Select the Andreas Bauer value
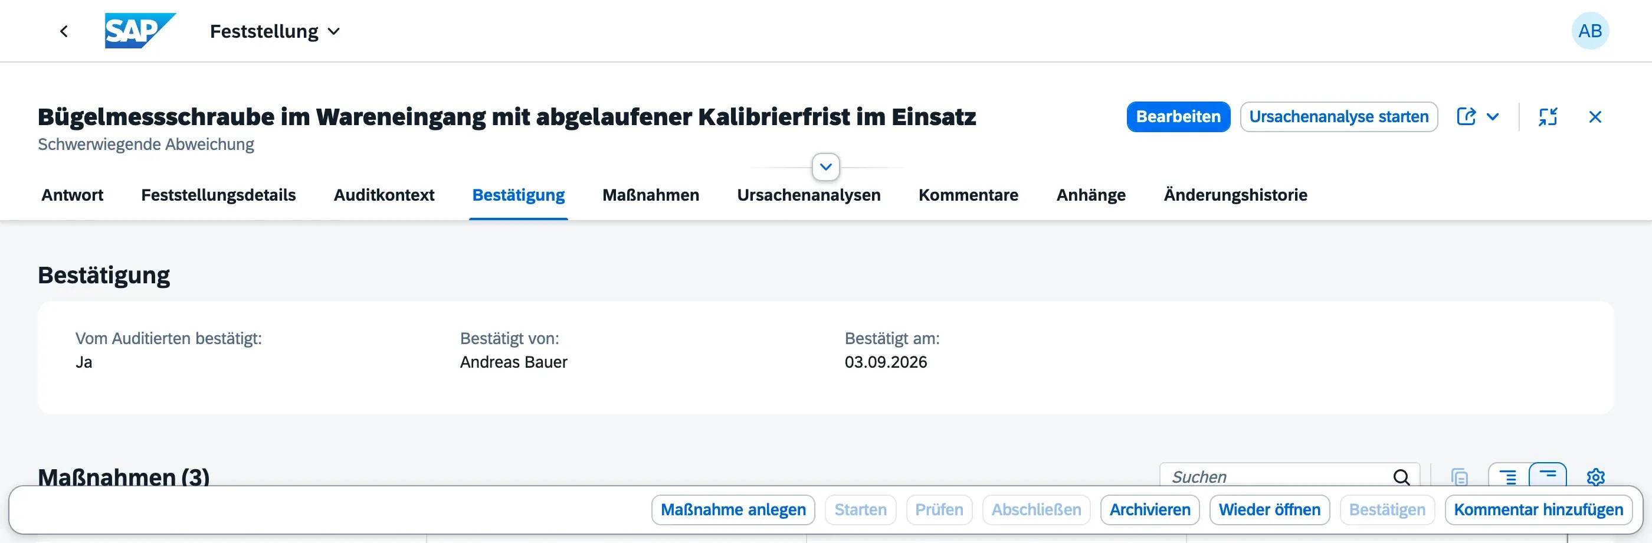 click(x=513, y=362)
